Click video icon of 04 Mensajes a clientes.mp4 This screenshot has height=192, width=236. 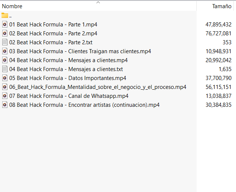[5, 60]
